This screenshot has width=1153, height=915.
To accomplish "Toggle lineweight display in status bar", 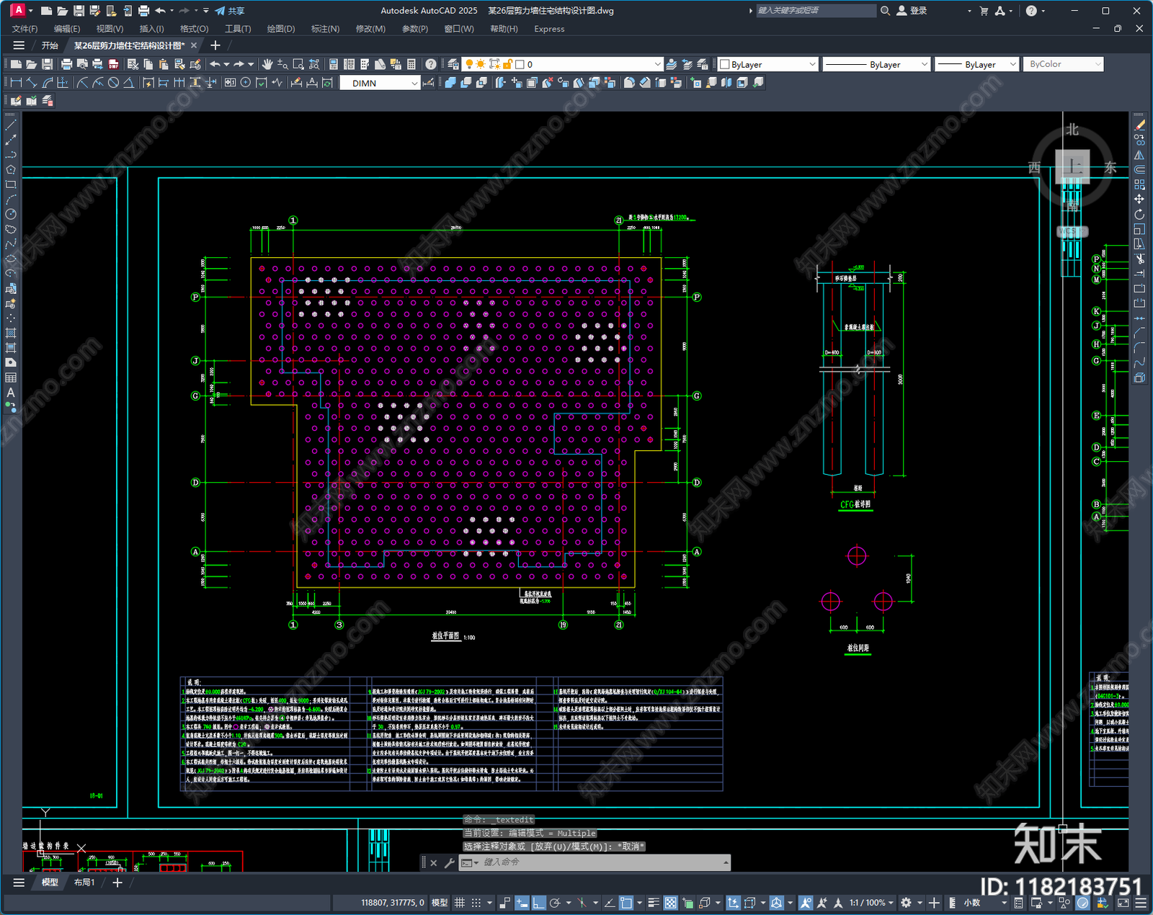I will (654, 903).
